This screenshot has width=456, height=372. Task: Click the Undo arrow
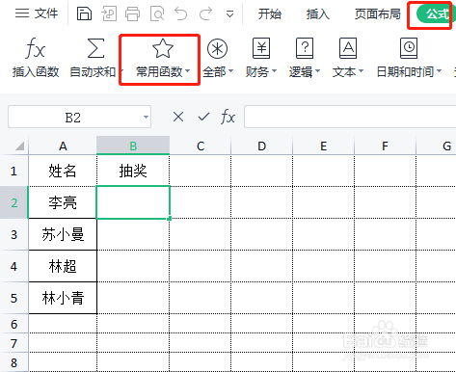coord(181,13)
